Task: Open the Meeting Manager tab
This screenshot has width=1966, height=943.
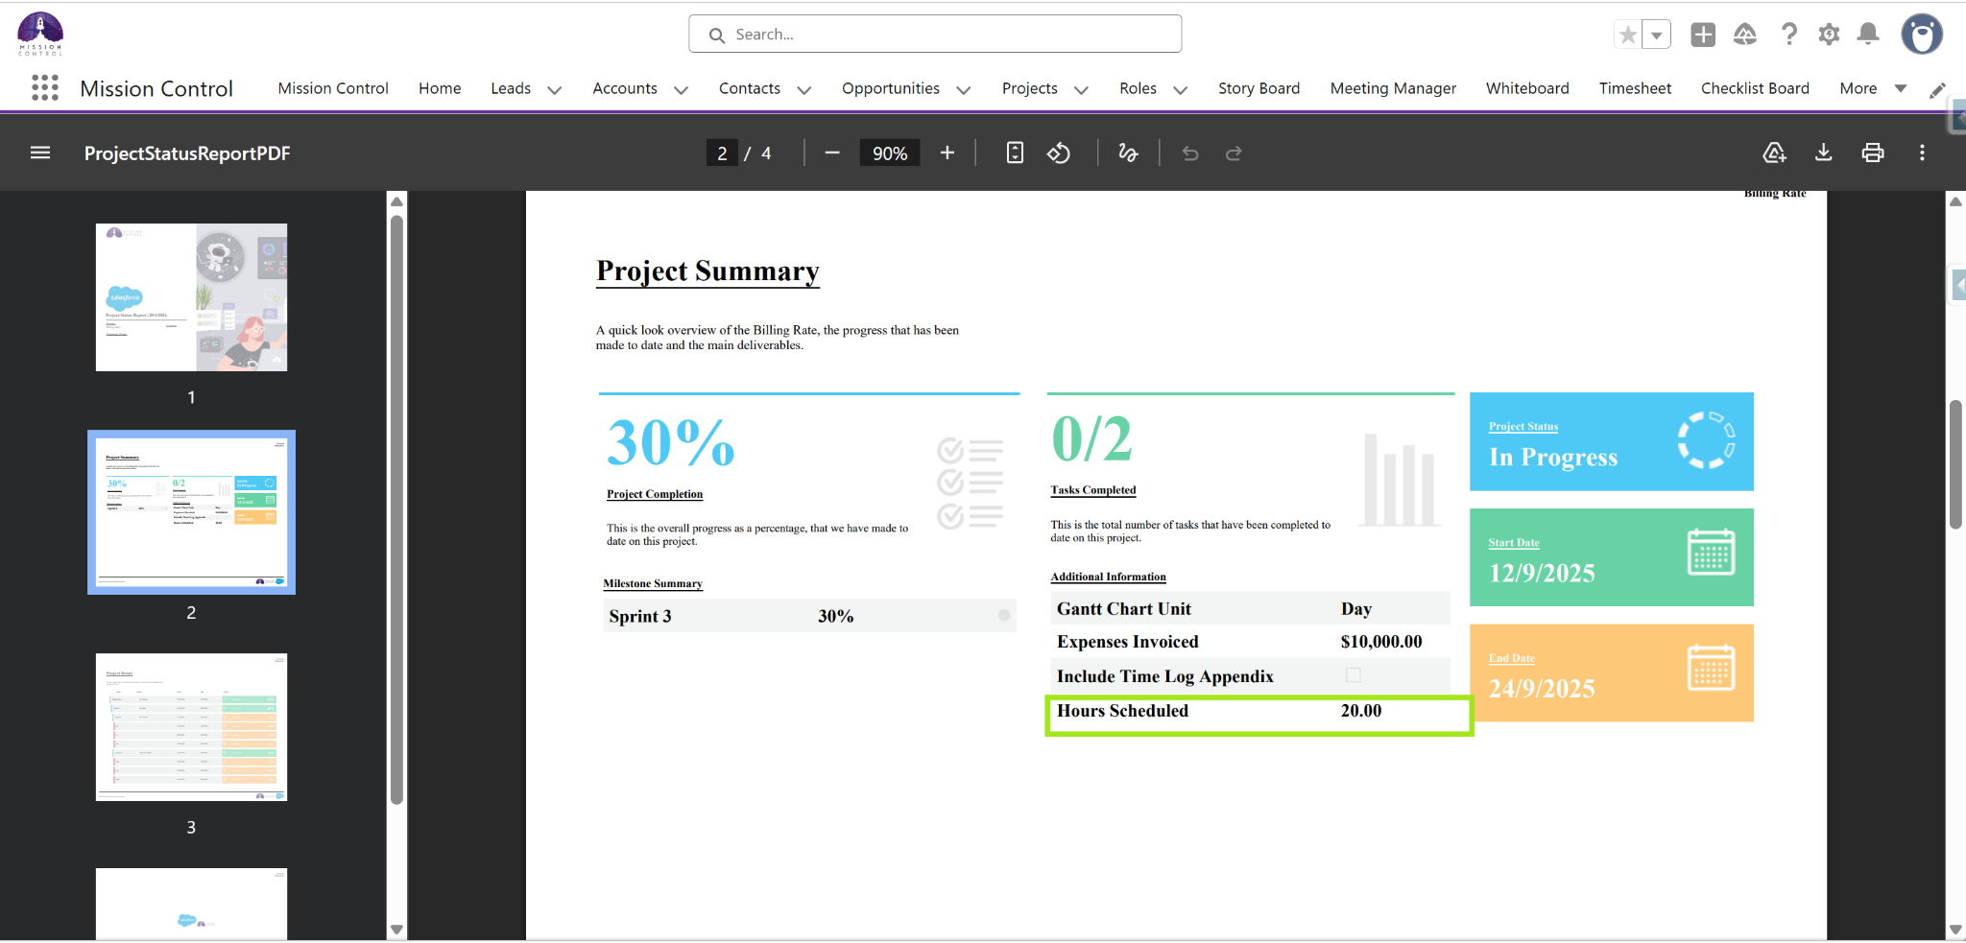Action: 1393,88
